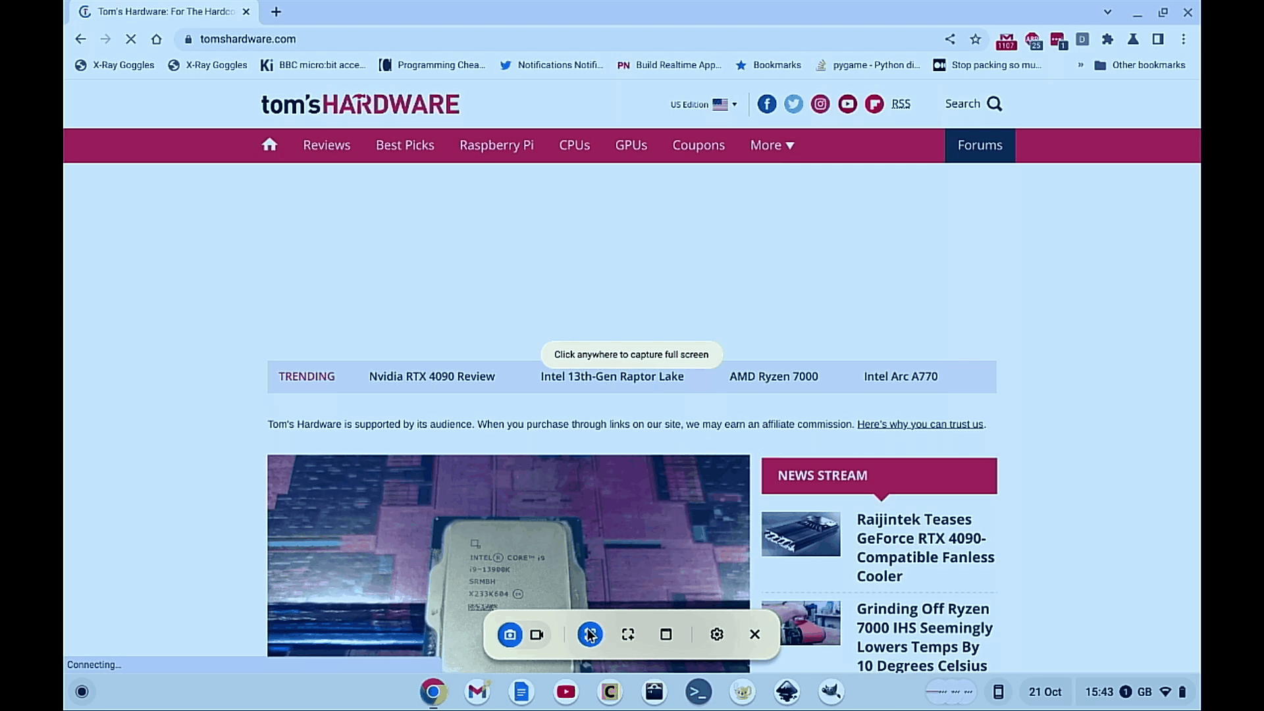Click the screen recording icon
The image size is (1264, 711).
point(537,634)
